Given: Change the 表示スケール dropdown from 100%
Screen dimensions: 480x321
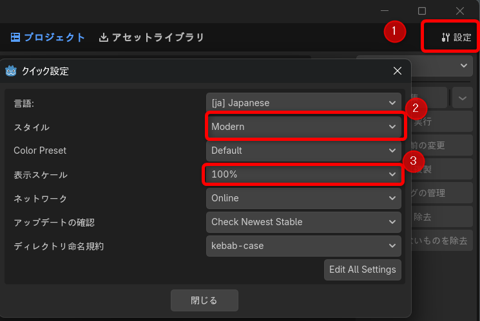Looking at the screenshot, I should tap(303, 174).
